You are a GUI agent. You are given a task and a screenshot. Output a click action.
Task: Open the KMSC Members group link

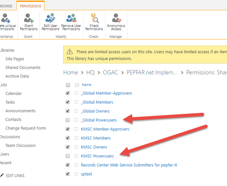(x=96, y=138)
